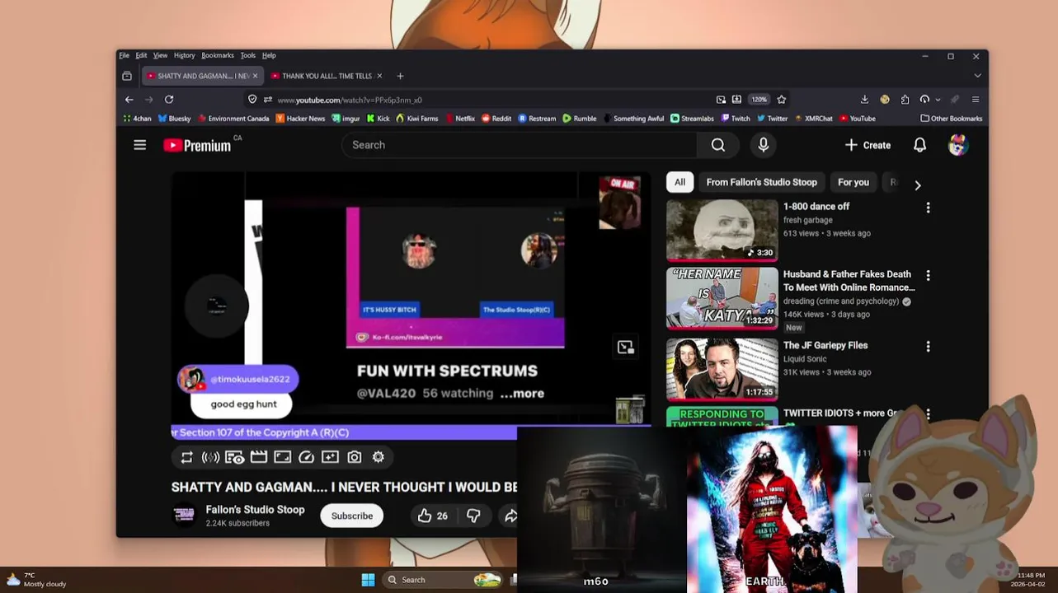The height and width of the screenshot is (593, 1058).
Task: Expand the list all tabs chevron
Action: (x=977, y=76)
